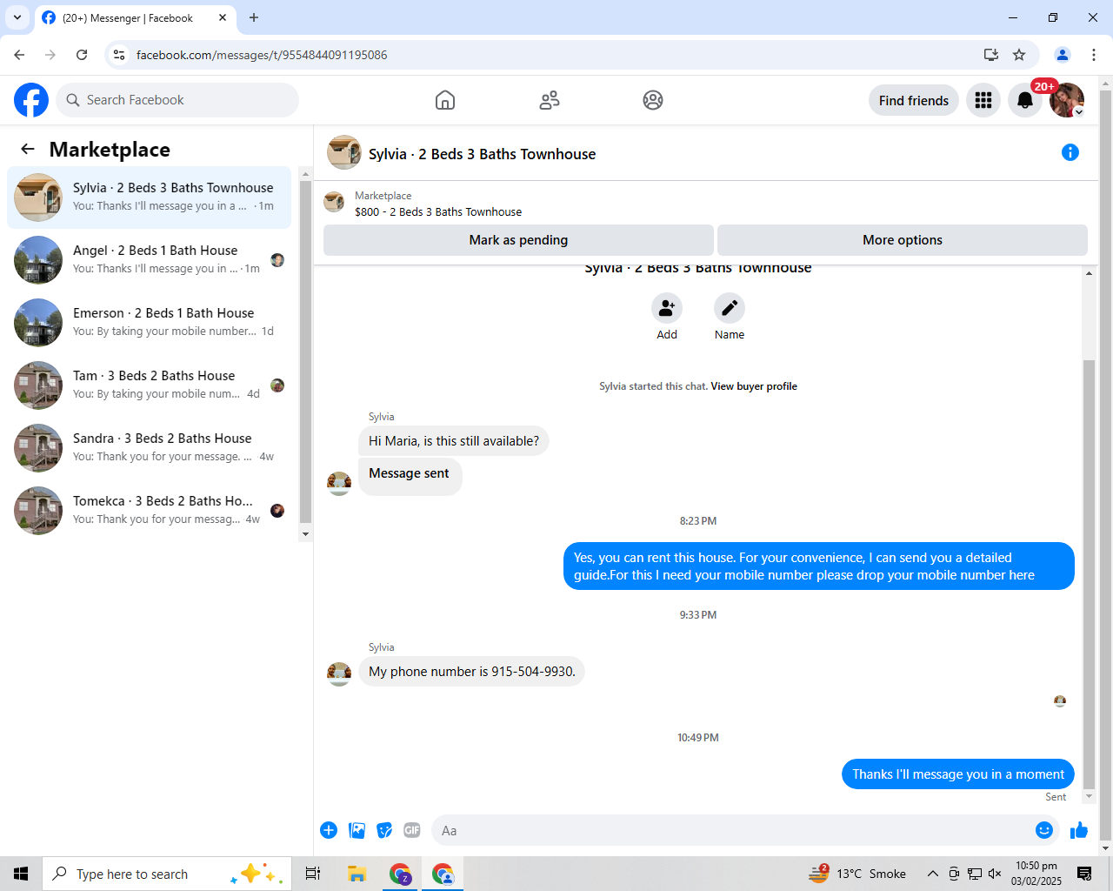Click the back arrow beside Marketplace
The image size is (1113, 891).
coord(28,149)
